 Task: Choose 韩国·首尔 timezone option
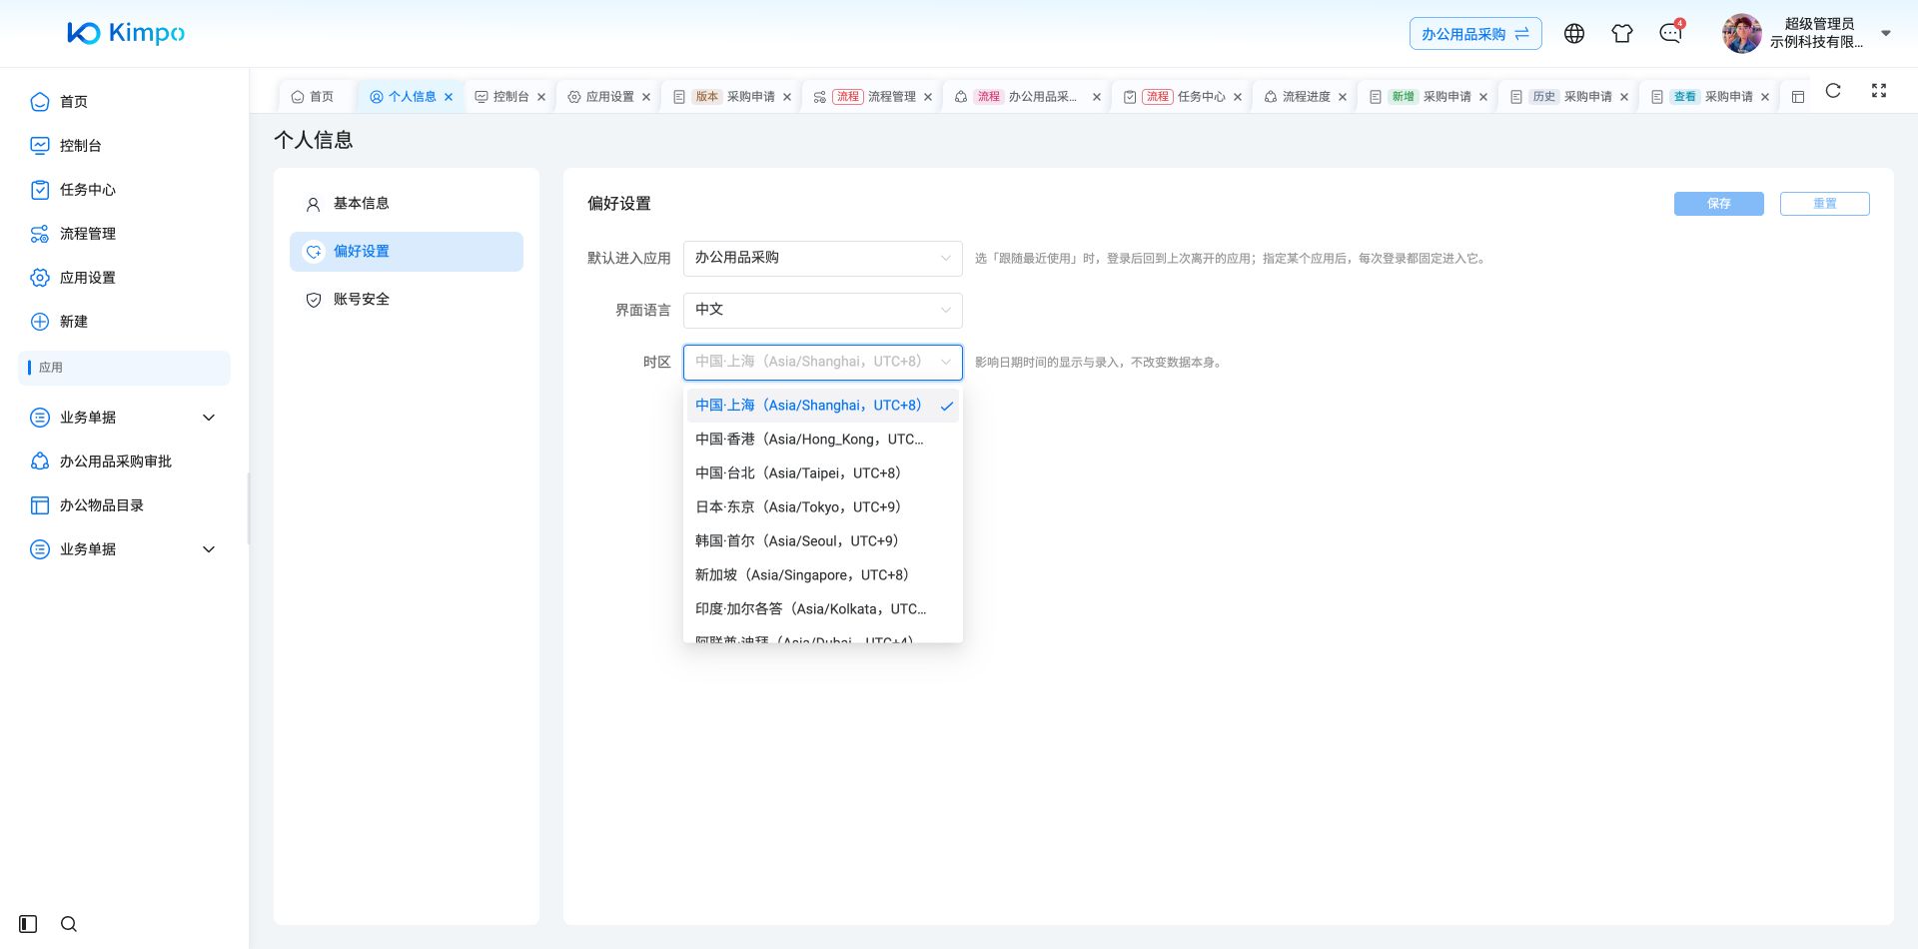(x=823, y=541)
